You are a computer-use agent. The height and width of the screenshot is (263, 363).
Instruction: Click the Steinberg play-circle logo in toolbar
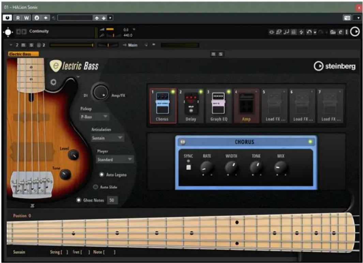click(x=355, y=32)
